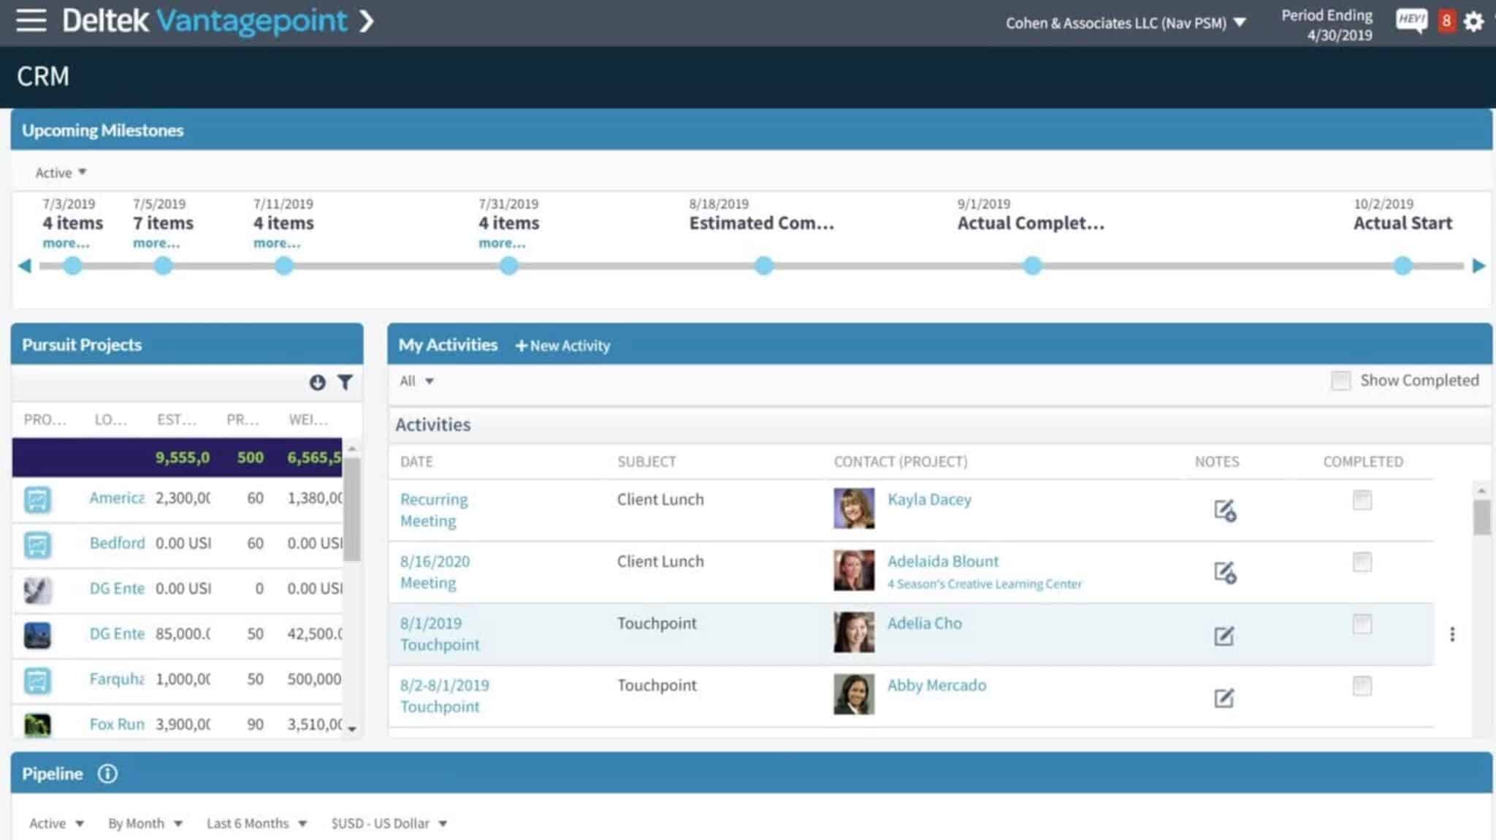
Task: View the red 8 notifications badge
Action: click(x=1446, y=21)
